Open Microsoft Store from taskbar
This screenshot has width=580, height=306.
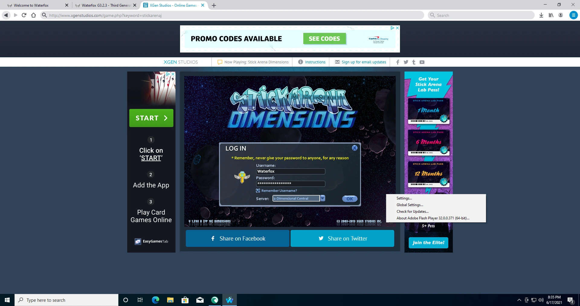185,300
